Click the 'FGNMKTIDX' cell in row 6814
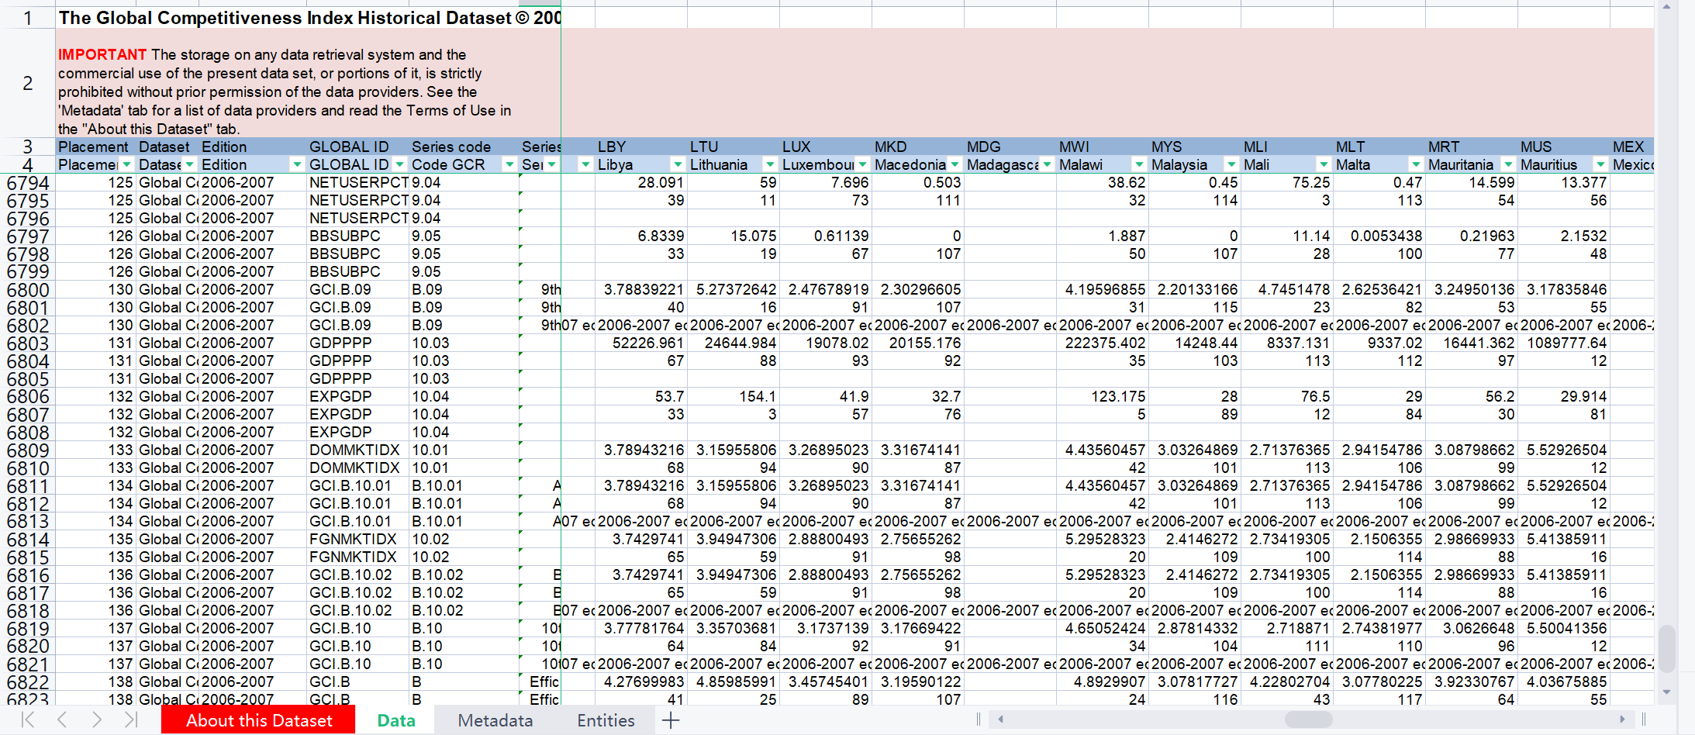Image resolution: width=1695 pixels, height=735 pixels. point(358,539)
